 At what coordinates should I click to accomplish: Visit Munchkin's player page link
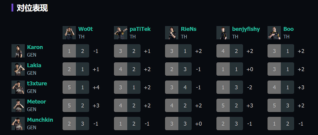pyautogui.click(x=40, y=120)
